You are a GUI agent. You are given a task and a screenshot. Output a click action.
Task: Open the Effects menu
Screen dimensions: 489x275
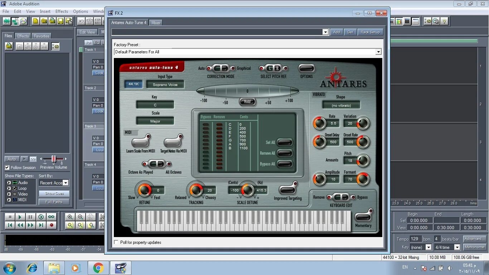[x=62, y=11]
